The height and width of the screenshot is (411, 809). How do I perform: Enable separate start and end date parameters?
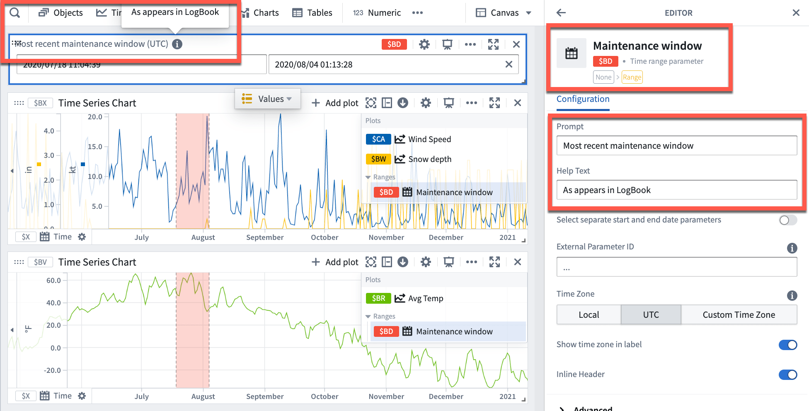(787, 220)
